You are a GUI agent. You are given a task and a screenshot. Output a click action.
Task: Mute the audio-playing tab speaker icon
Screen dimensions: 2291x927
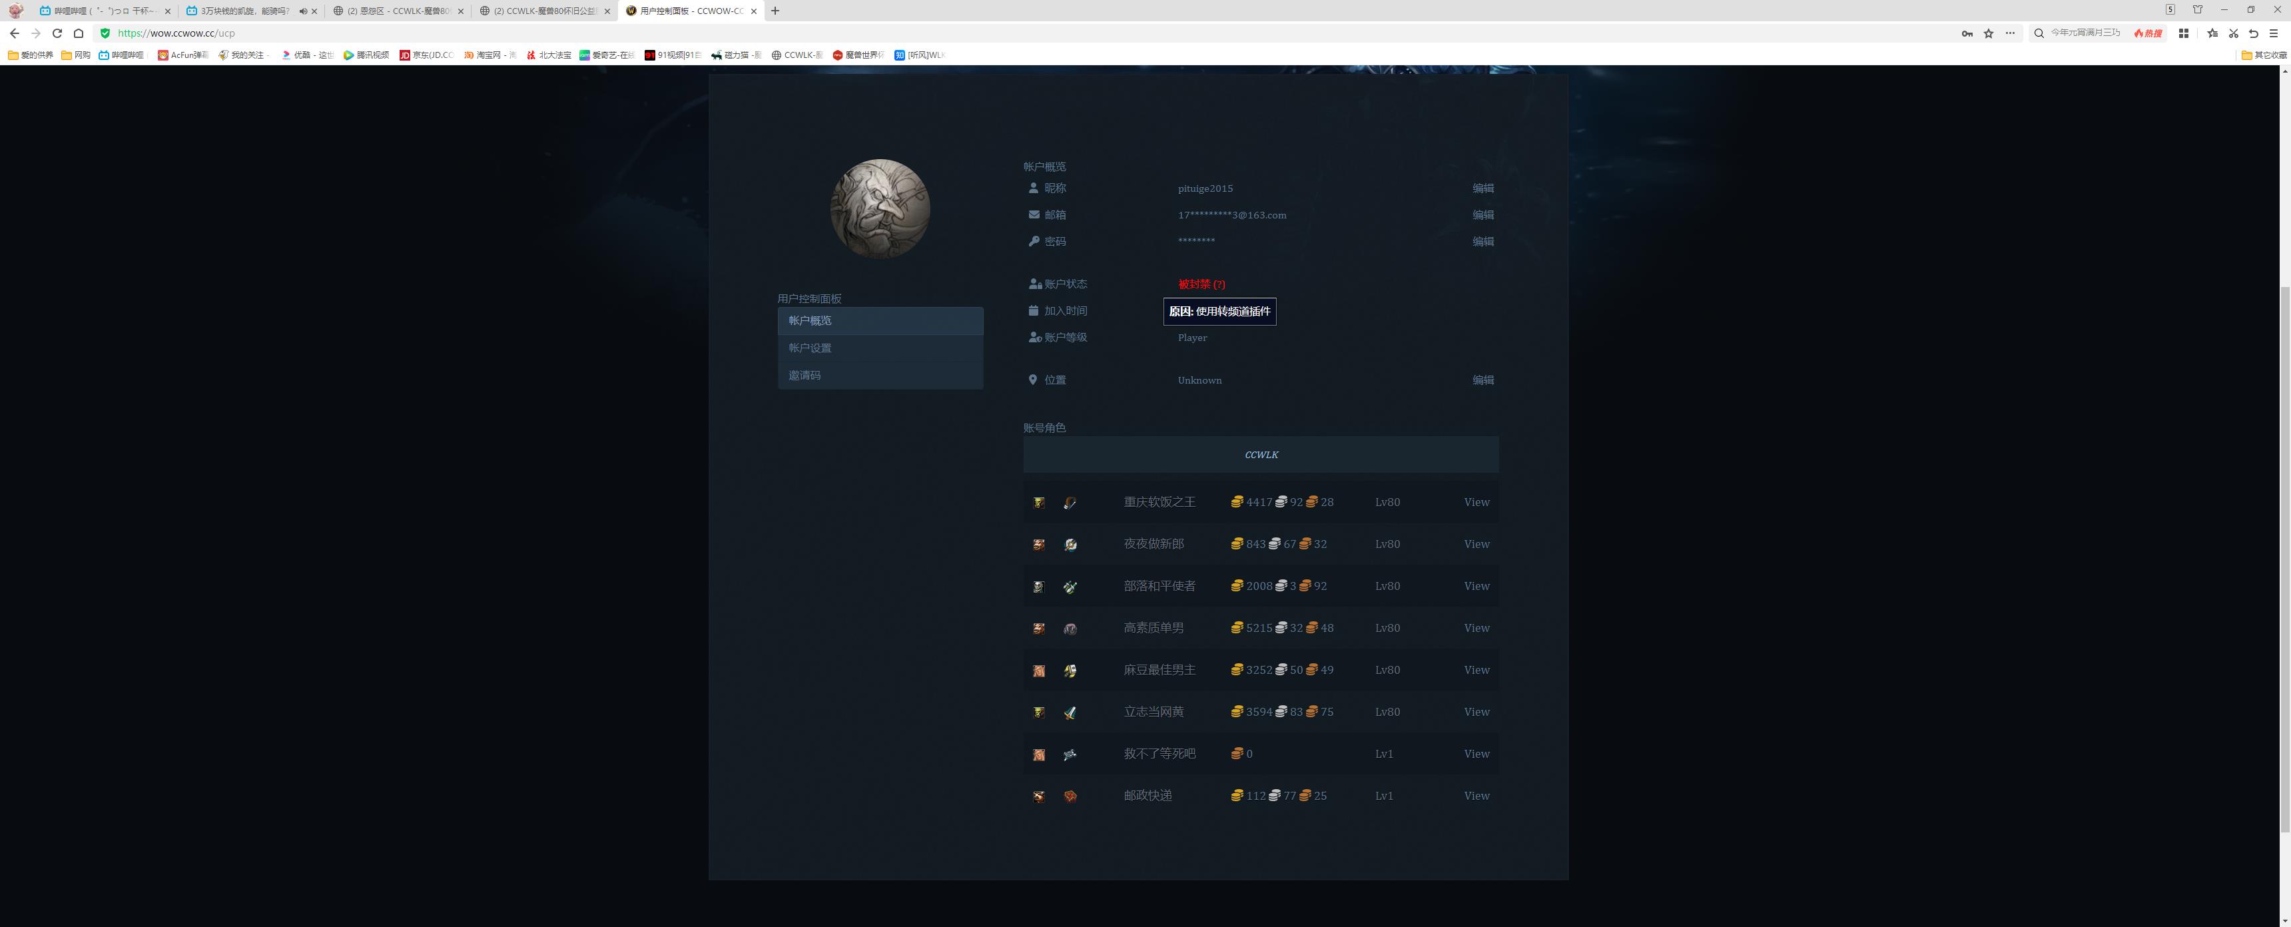click(x=302, y=11)
